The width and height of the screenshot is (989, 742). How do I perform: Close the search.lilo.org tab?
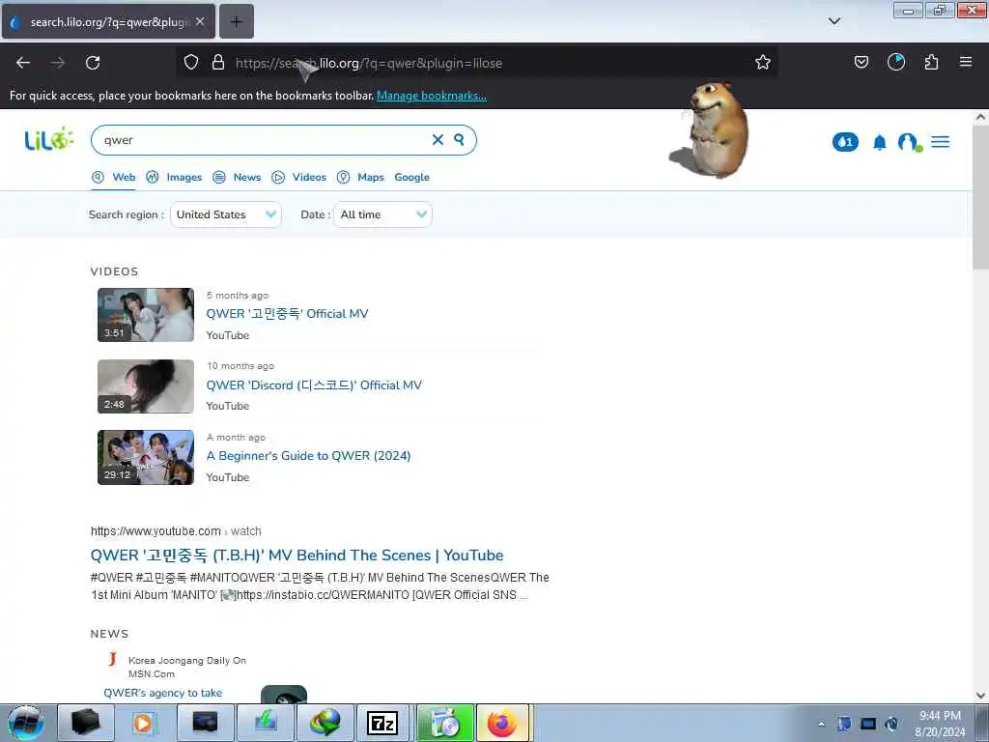200,21
